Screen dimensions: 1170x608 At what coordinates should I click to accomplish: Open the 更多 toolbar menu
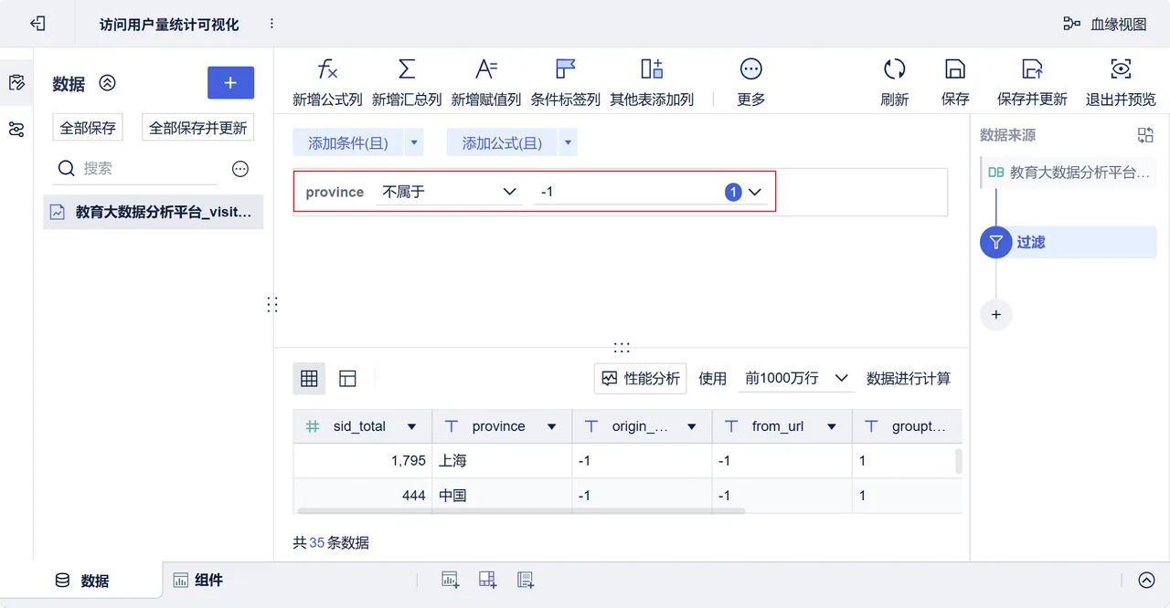(751, 82)
